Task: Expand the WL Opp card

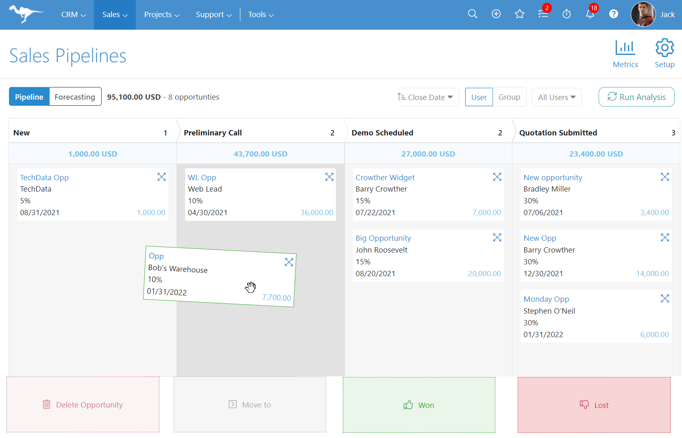Action: pyautogui.click(x=329, y=177)
